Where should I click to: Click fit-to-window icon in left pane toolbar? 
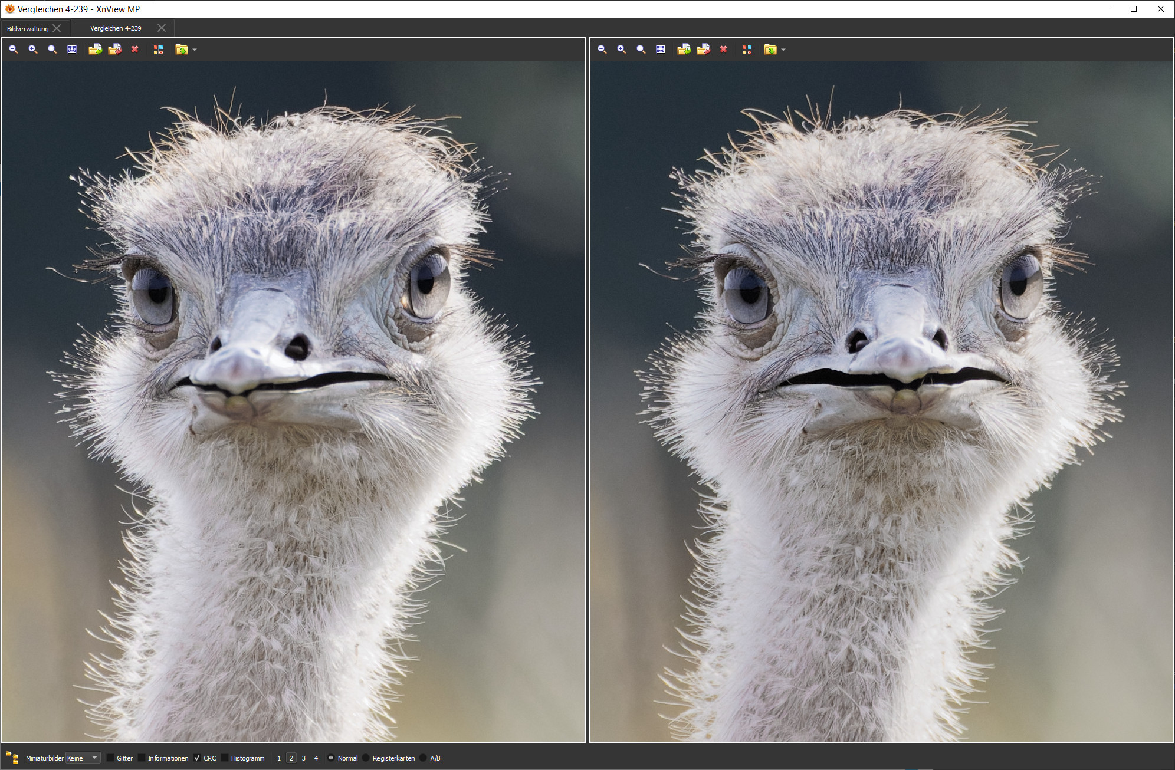(x=72, y=50)
